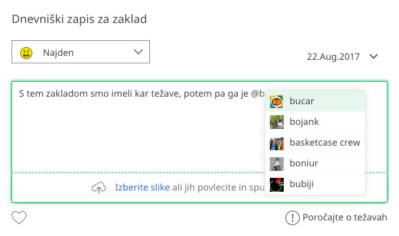Image resolution: width=399 pixels, height=236 pixels.
Task: Pick basketcase crew from suggestions
Action: (315, 143)
